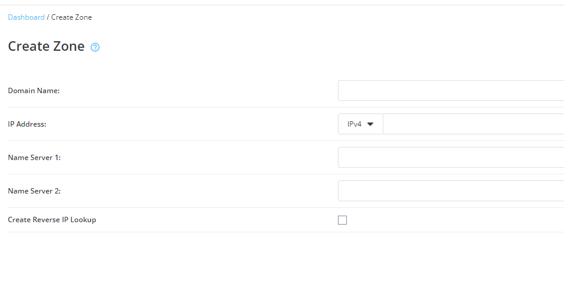Enable the Create Reverse IP Lookup checkbox
564x307 pixels.
click(343, 220)
